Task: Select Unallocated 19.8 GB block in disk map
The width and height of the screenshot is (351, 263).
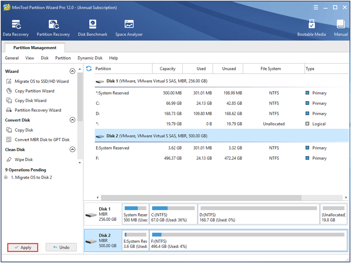Action: point(334,214)
